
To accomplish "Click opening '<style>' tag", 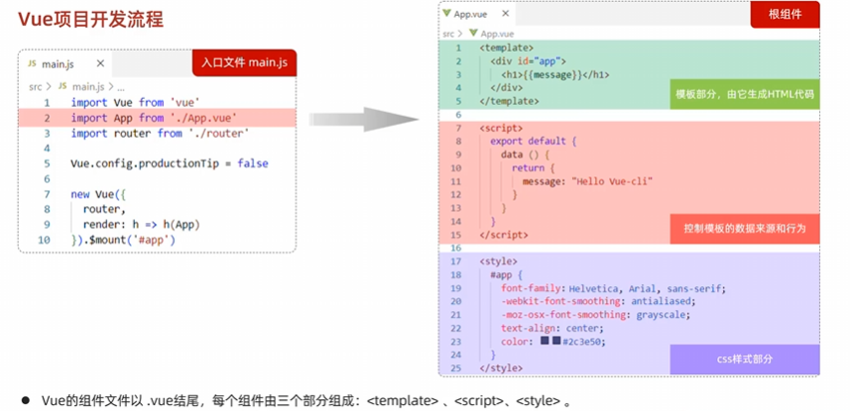I will pyautogui.click(x=498, y=261).
